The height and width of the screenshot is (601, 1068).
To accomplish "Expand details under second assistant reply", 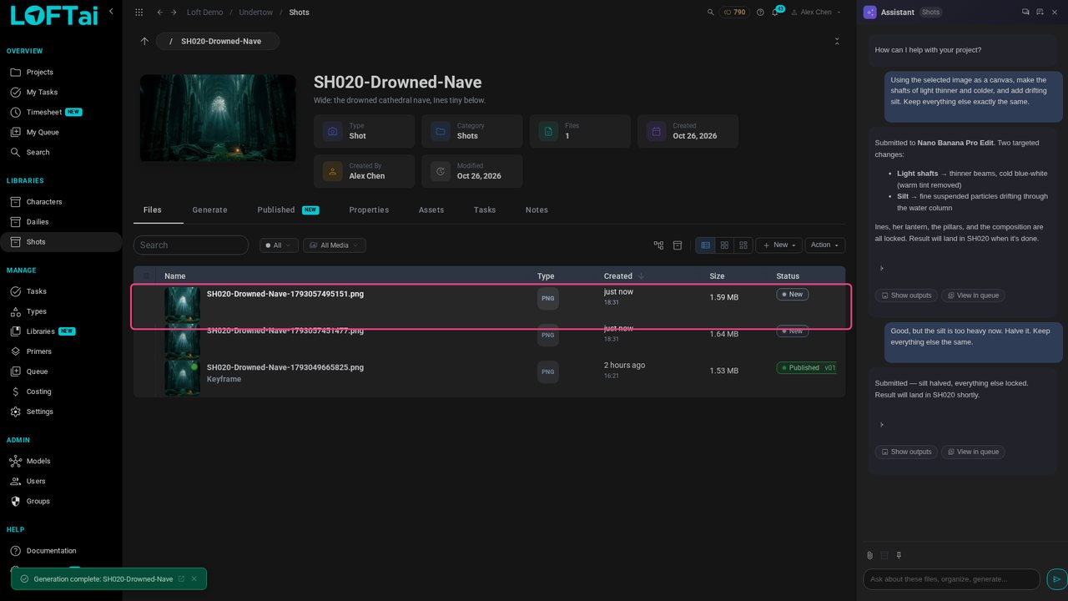I will pyautogui.click(x=882, y=425).
